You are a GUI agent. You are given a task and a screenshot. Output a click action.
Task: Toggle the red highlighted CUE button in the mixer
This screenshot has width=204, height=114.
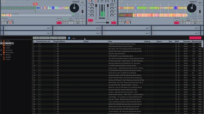[x=90, y=20]
